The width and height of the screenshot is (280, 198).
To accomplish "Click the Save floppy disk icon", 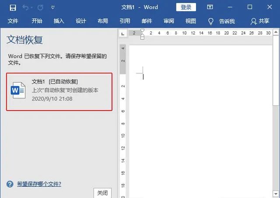I will click(13, 8).
